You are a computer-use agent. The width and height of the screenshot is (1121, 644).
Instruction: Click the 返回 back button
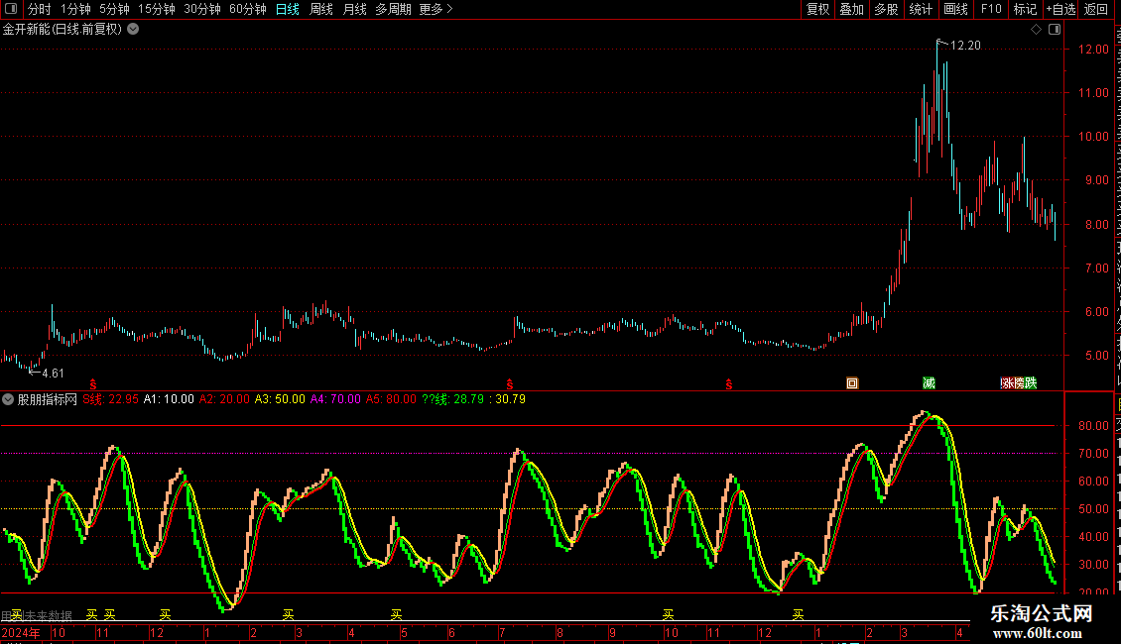(1096, 9)
